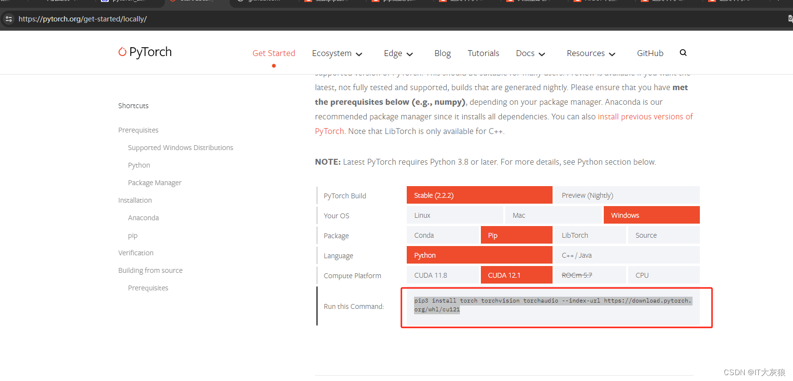Select the crossed-out ROCm 5.7 platform
793x381 pixels.
[590, 275]
